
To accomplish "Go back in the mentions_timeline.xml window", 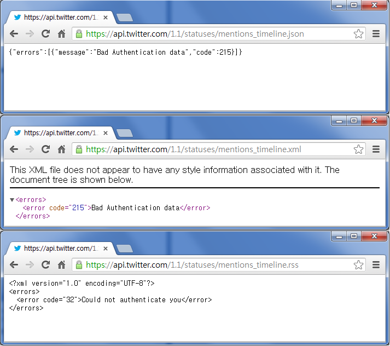I will 14,149.
